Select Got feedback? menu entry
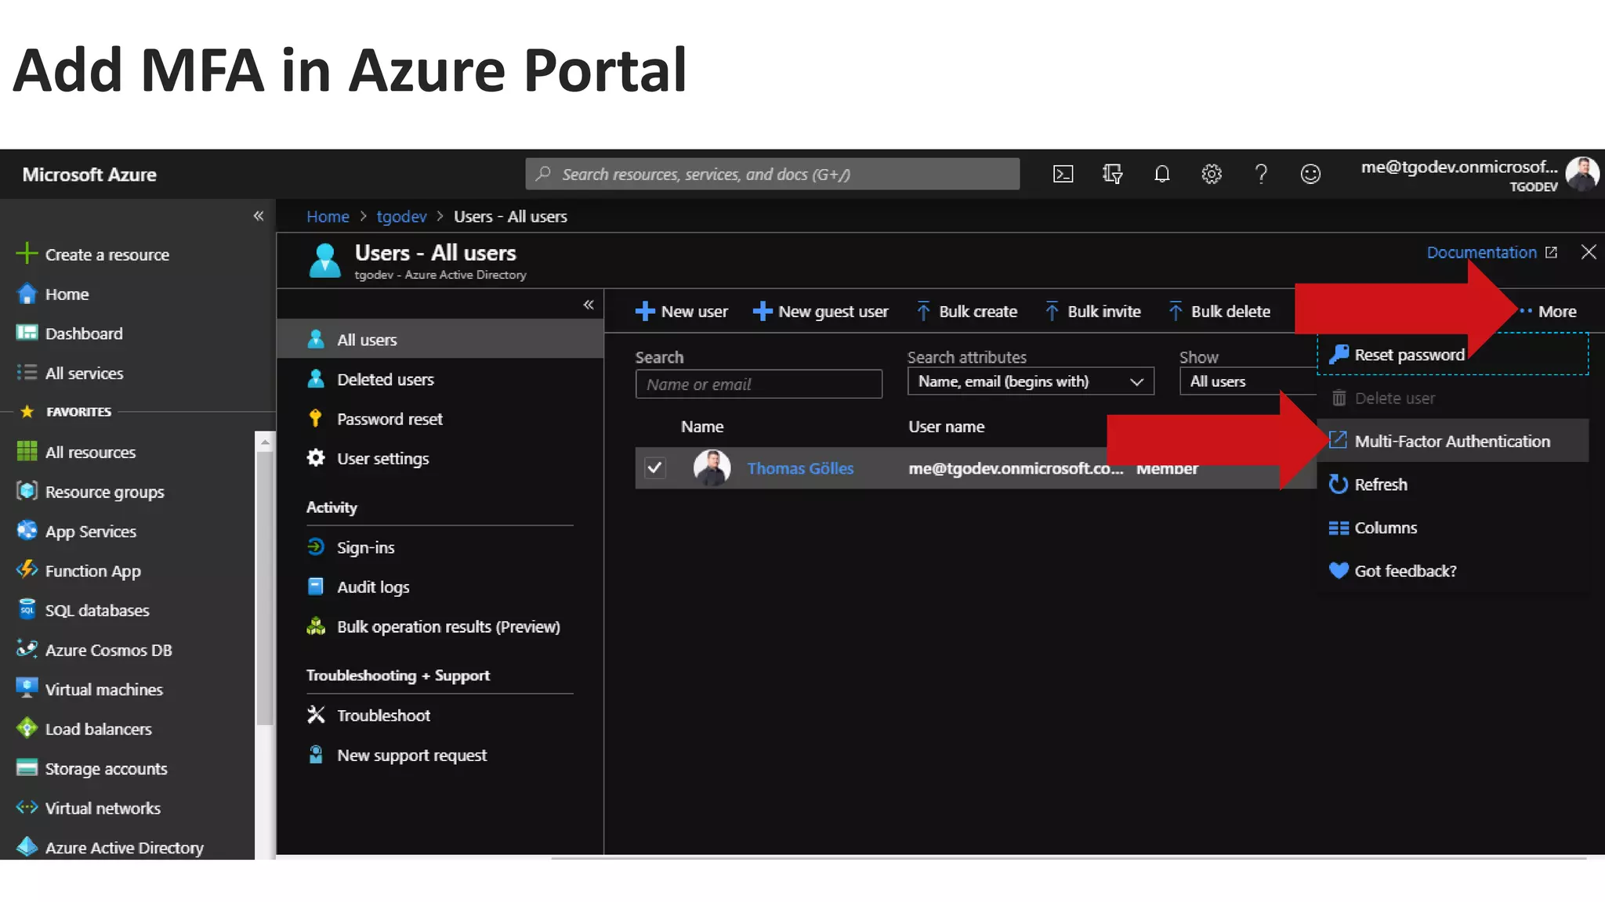 tap(1453, 570)
